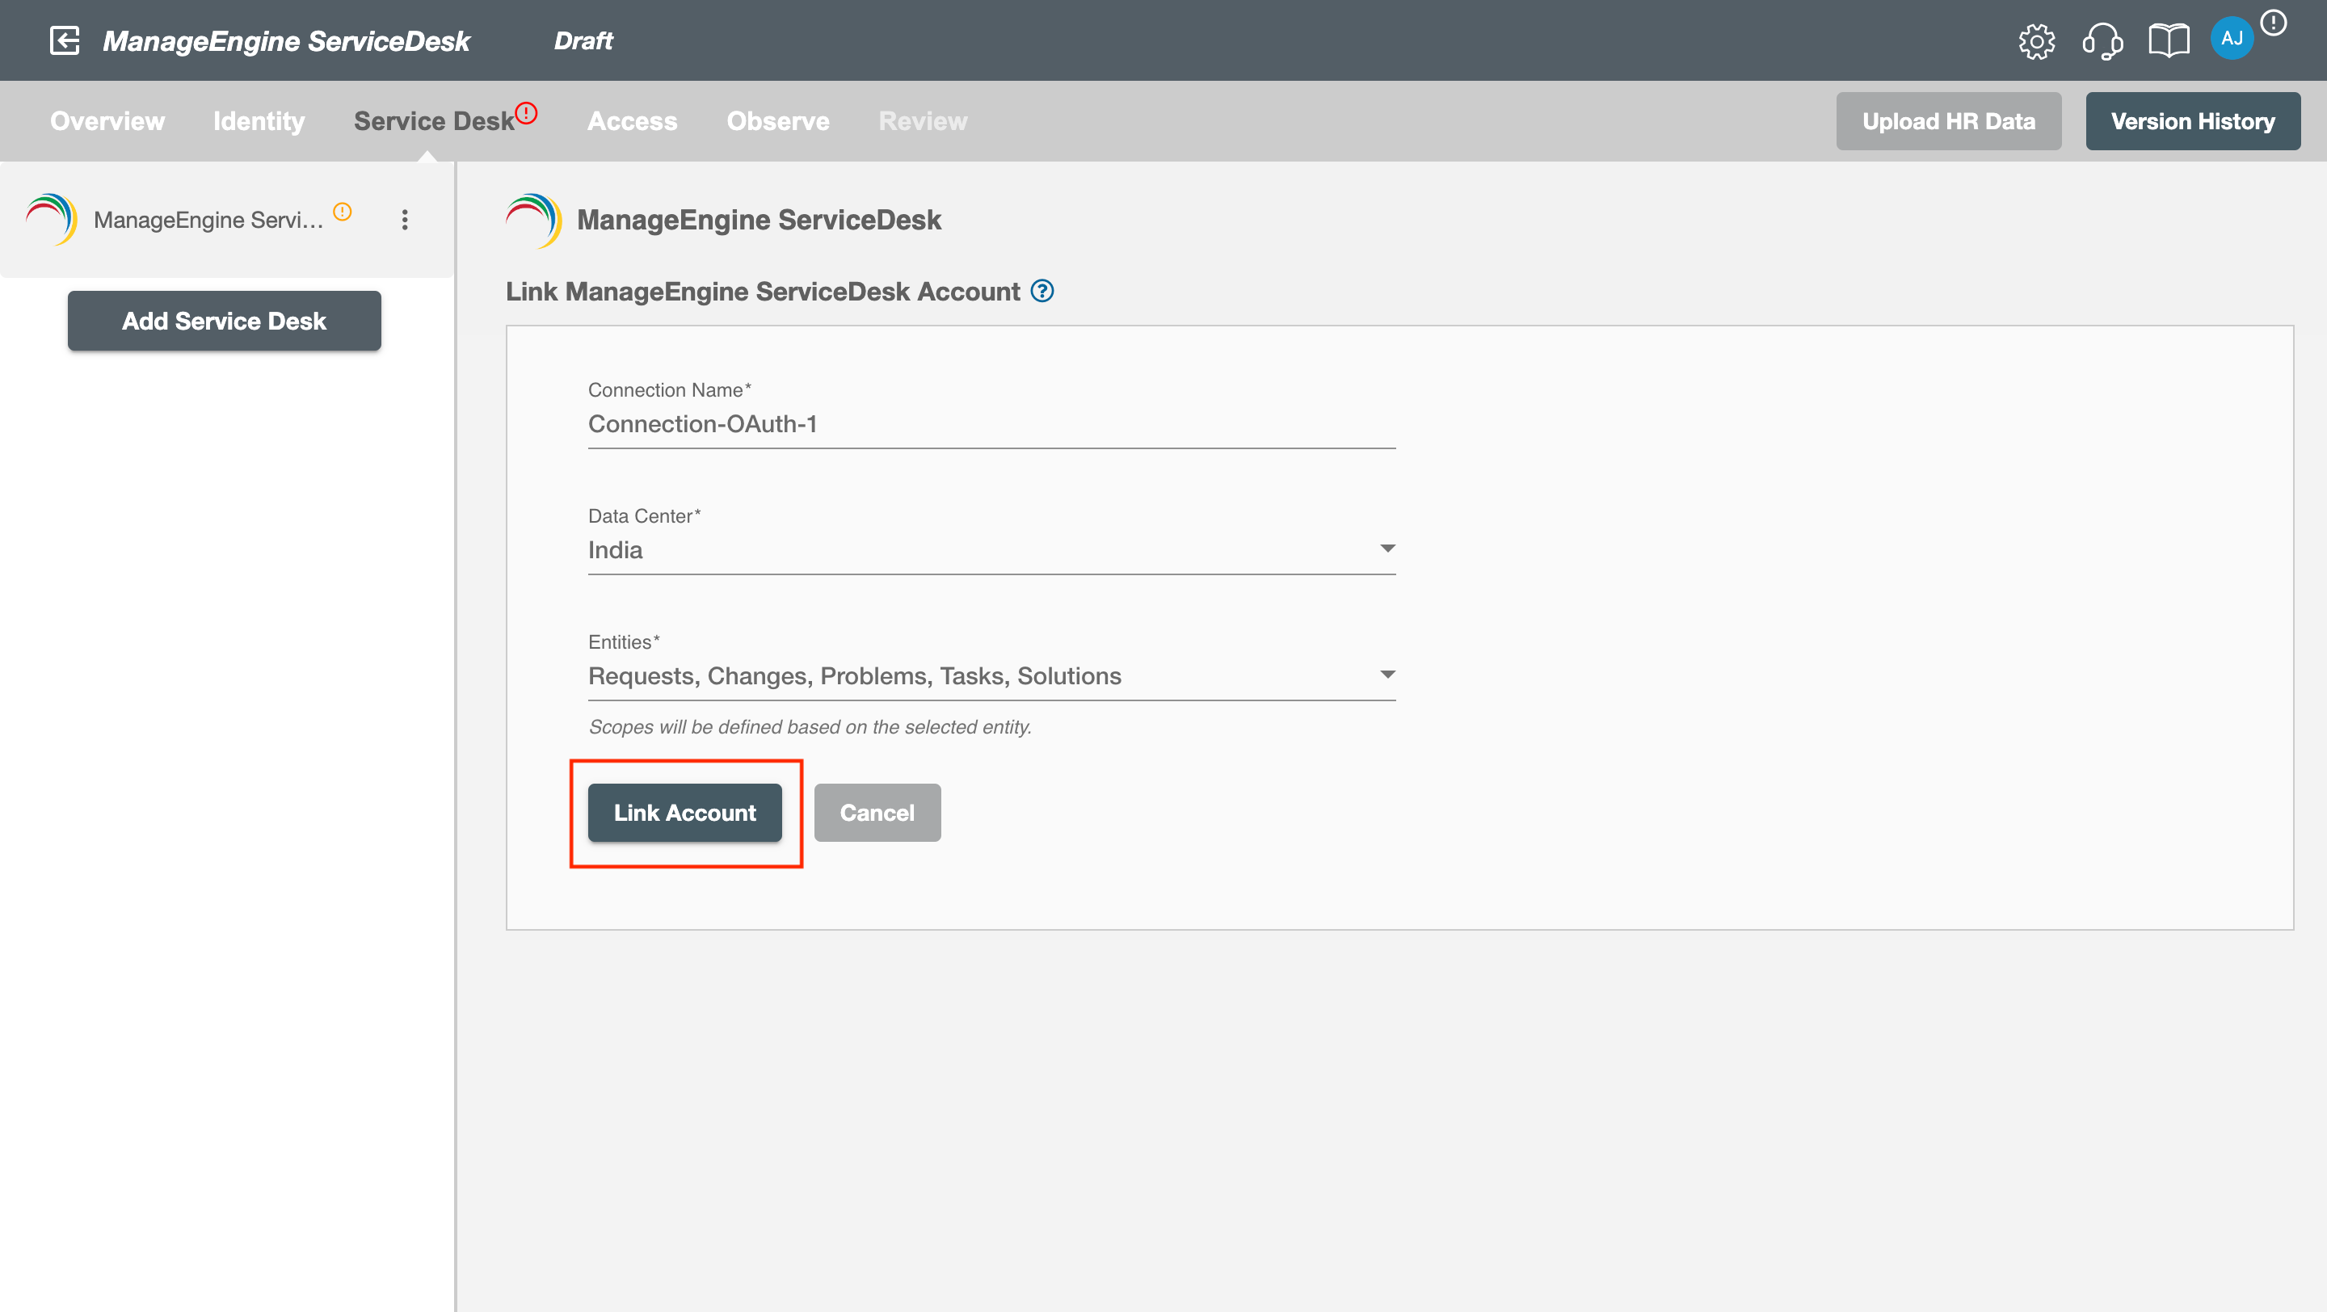Viewport: 2327px width, 1312px height.
Task: Click the user profile AJ icon
Action: (2232, 38)
